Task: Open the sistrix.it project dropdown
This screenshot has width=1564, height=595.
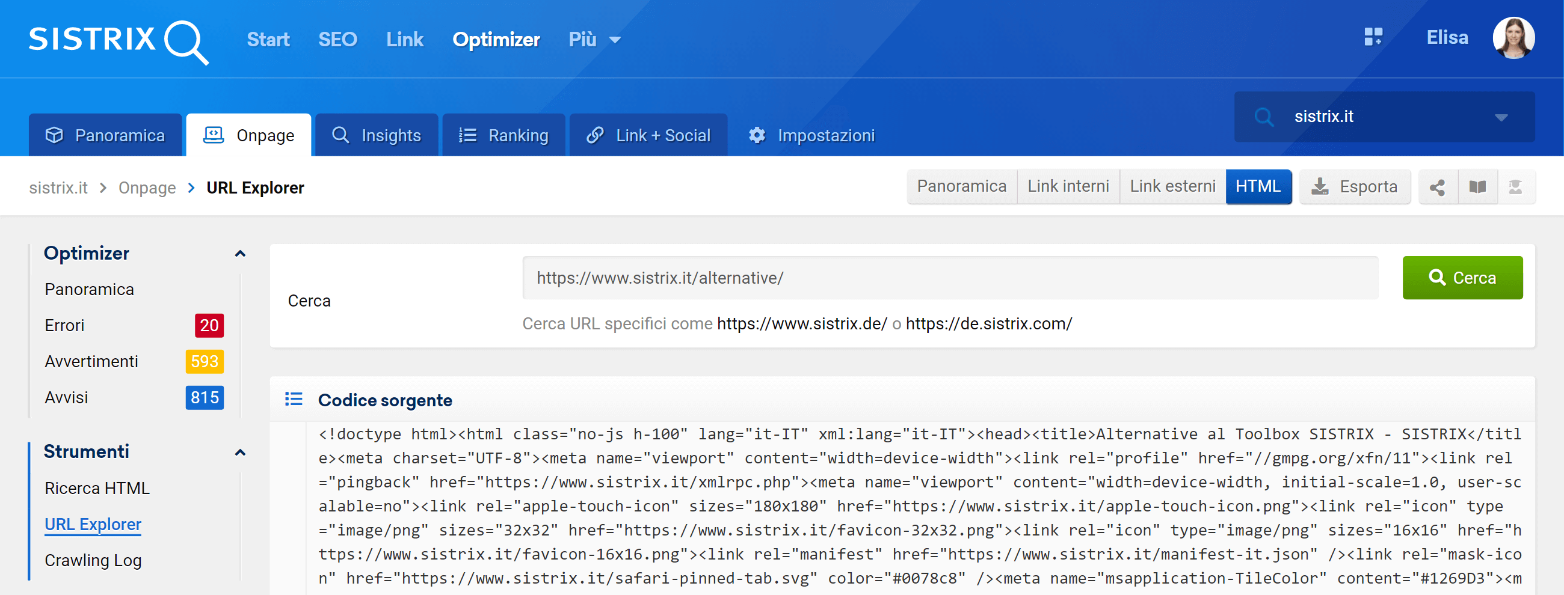Action: (1384, 117)
